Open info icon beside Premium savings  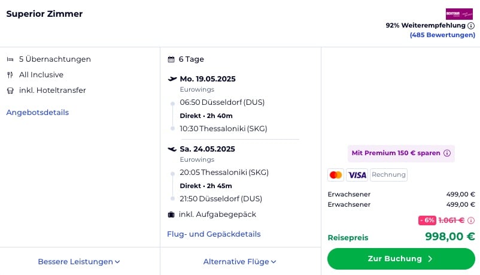tap(447, 153)
